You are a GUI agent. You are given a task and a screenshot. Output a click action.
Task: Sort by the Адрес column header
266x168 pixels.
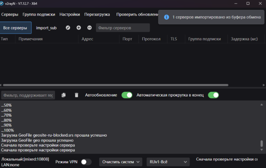click(x=87, y=39)
